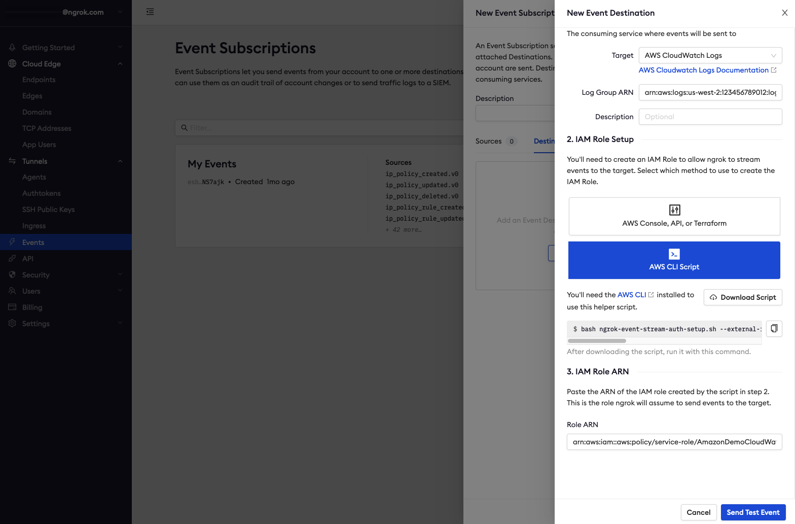
Task: Select AWS Console, API, or Terraform method
Action: [x=674, y=216]
